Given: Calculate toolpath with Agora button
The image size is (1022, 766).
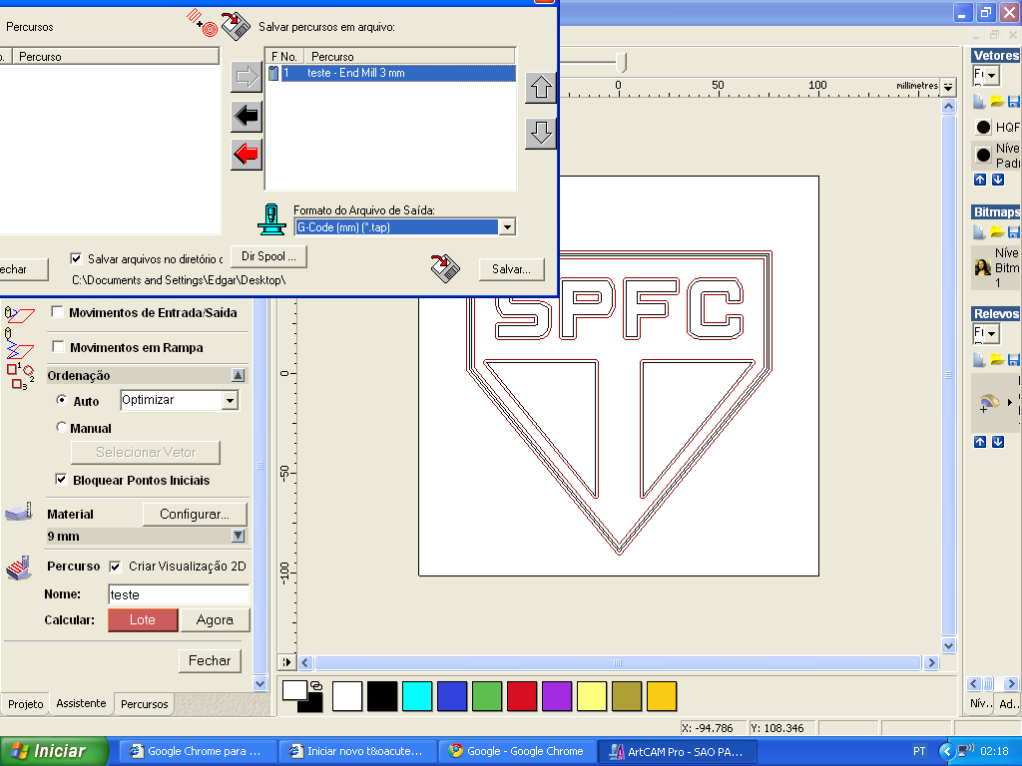Looking at the screenshot, I should [x=216, y=620].
